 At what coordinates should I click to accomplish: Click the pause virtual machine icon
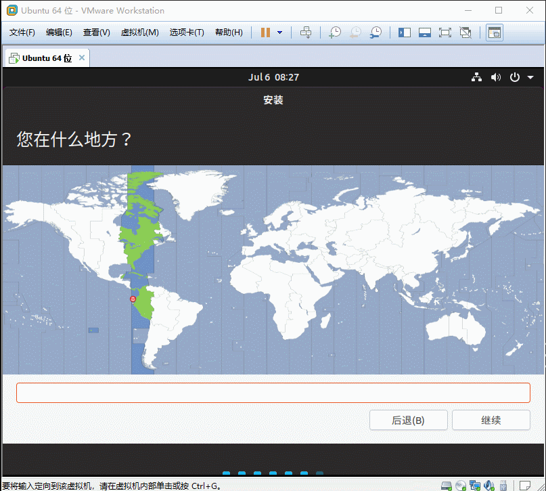coord(265,33)
